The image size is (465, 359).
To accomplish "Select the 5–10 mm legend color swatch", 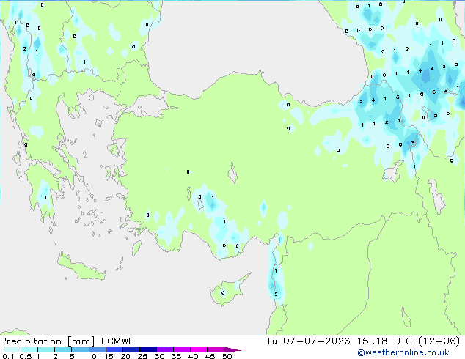I will click(x=80, y=349).
